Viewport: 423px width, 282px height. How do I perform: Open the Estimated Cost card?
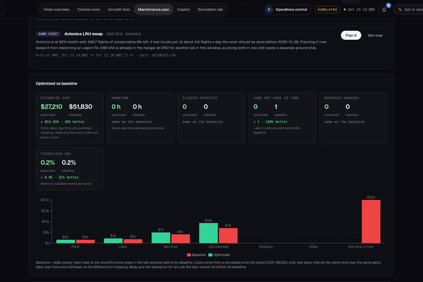[x=70, y=118]
